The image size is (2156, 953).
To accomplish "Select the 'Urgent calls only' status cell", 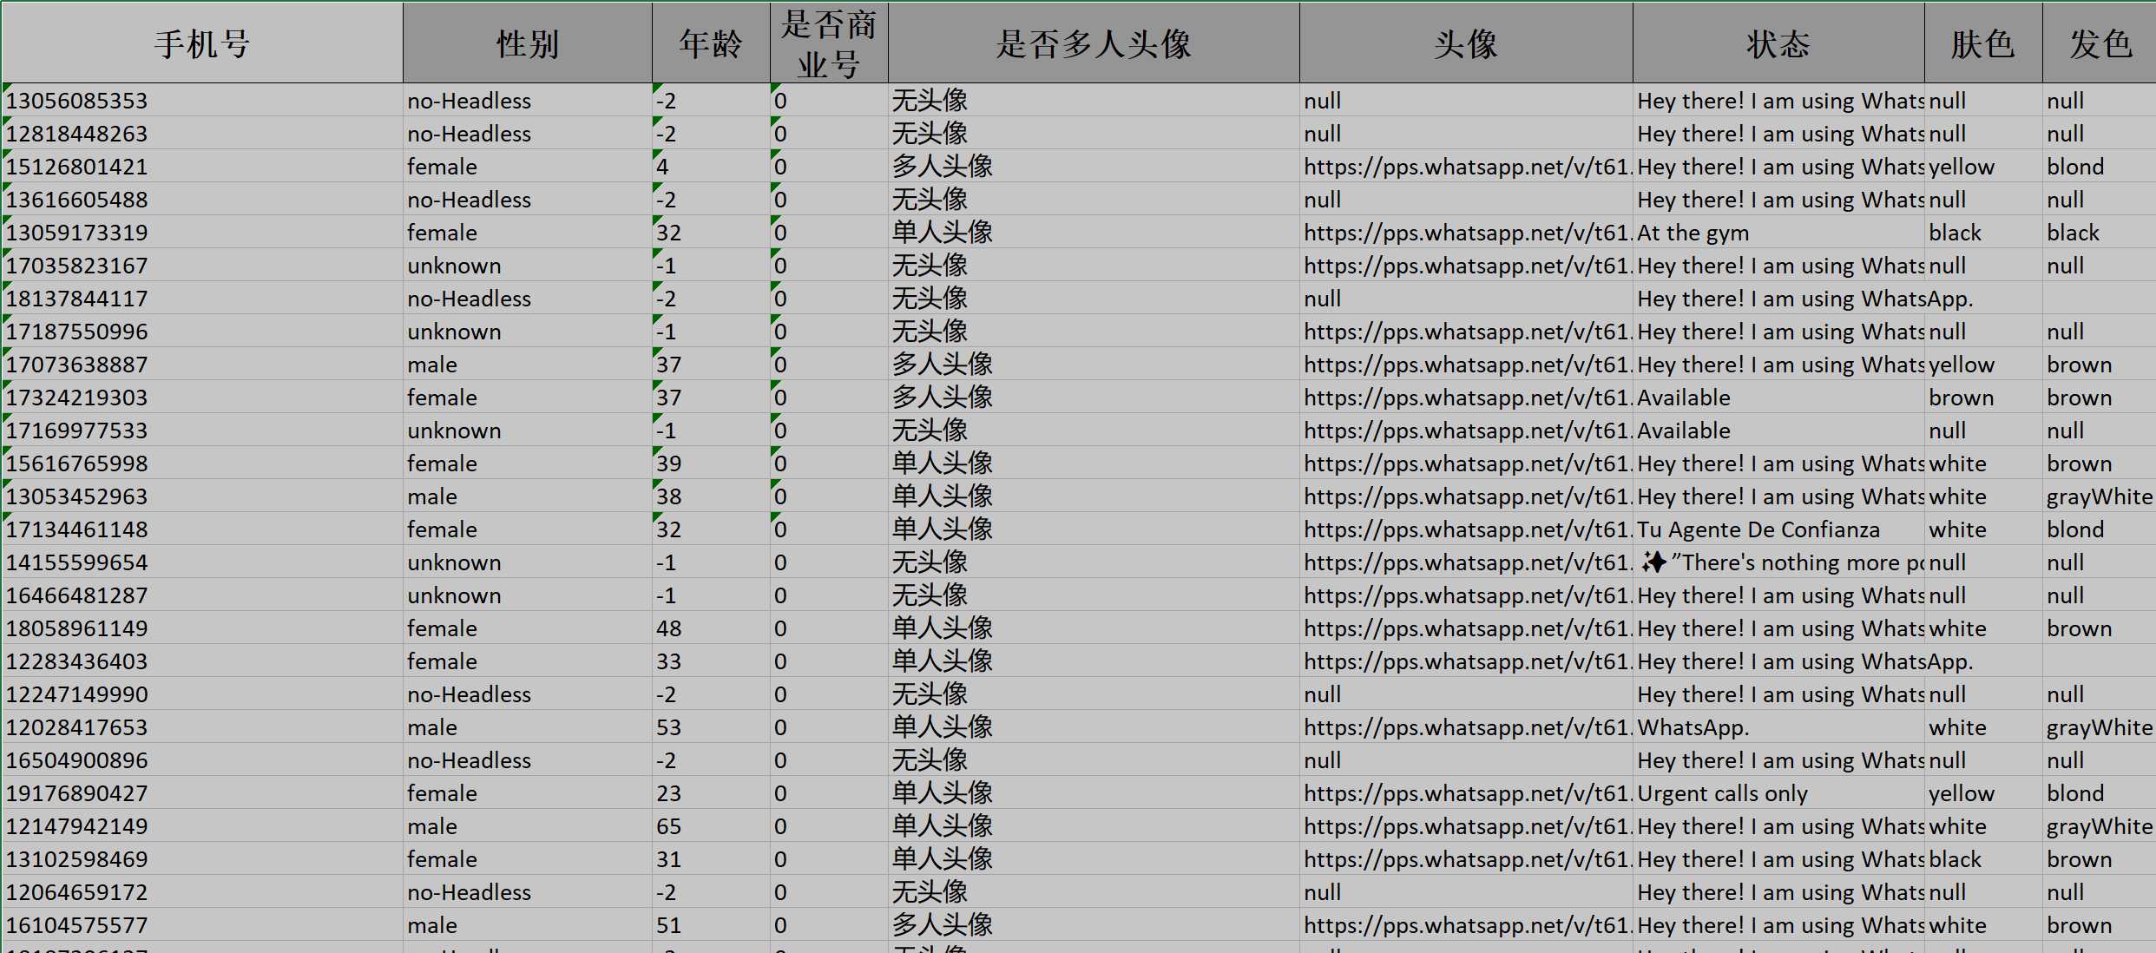I will point(1778,793).
